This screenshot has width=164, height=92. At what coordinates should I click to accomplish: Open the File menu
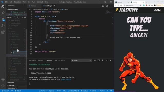[x=6, y=2]
